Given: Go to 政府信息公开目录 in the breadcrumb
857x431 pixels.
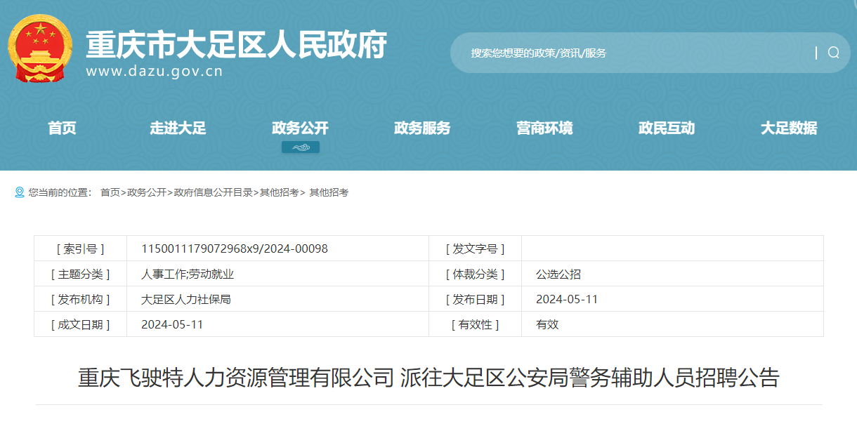Looking at the screenshot, I should 213,192.
